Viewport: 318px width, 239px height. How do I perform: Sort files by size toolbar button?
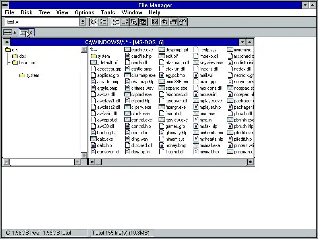coord(134,22)
